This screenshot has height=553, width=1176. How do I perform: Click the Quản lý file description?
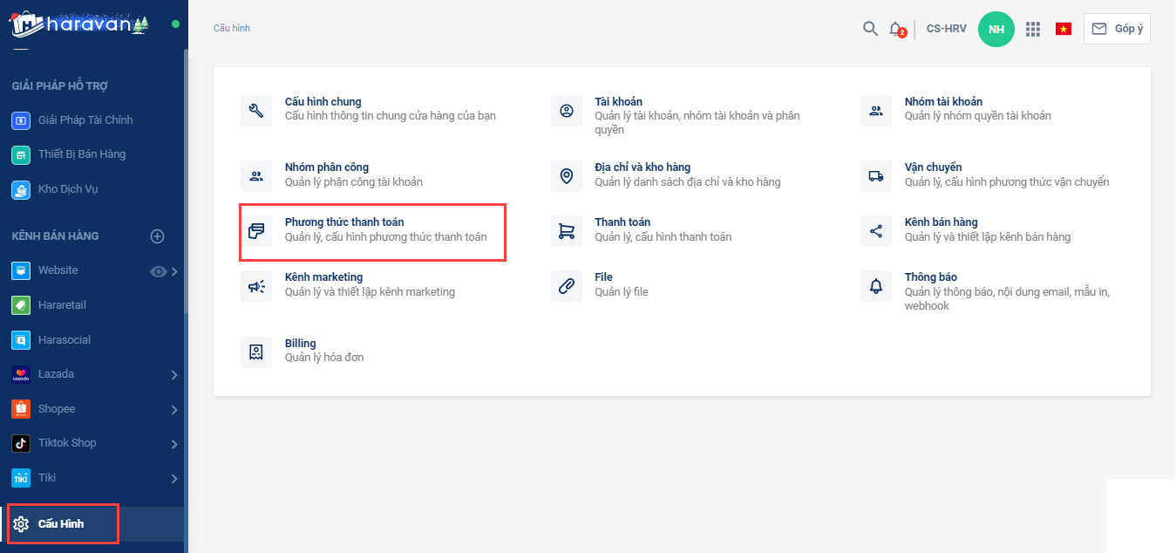[622, 292]
